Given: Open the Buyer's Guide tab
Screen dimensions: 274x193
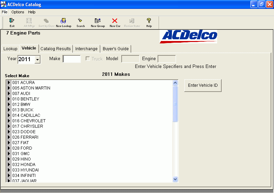Looking at the screenshot, I should 116,49.
